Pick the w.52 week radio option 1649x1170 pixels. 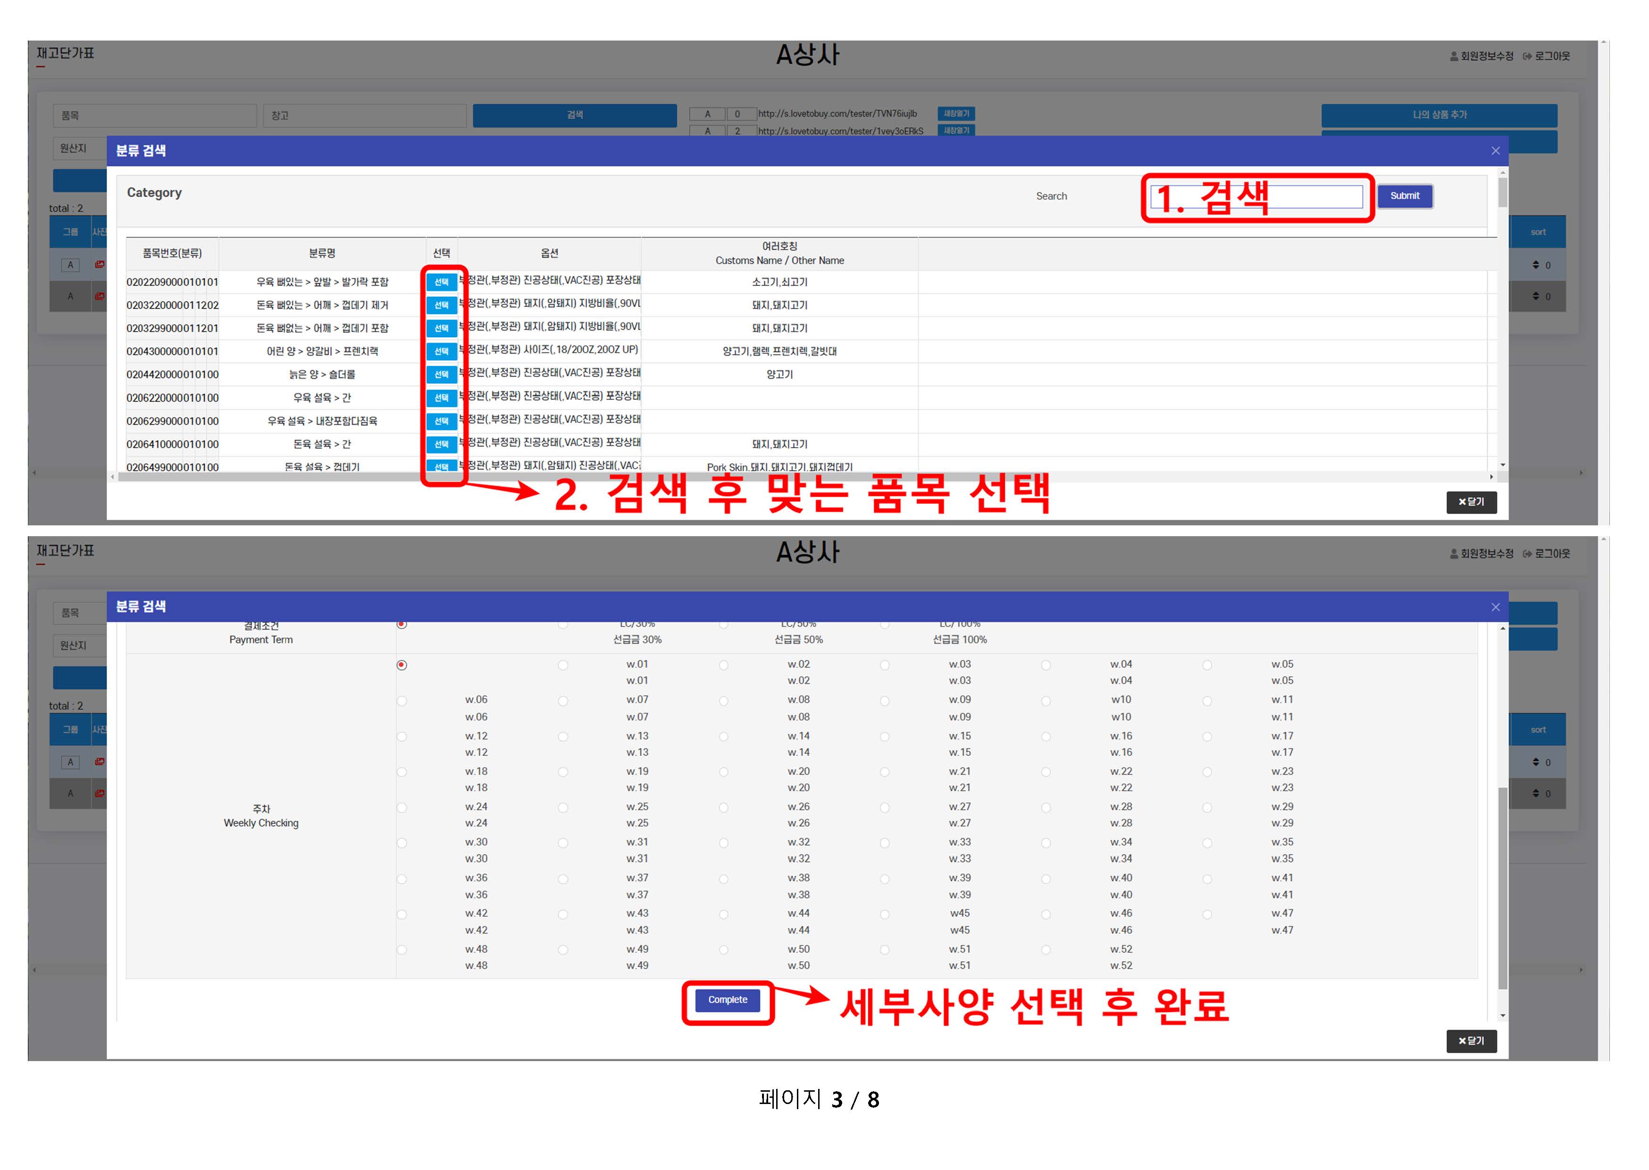pos(1045,950)
